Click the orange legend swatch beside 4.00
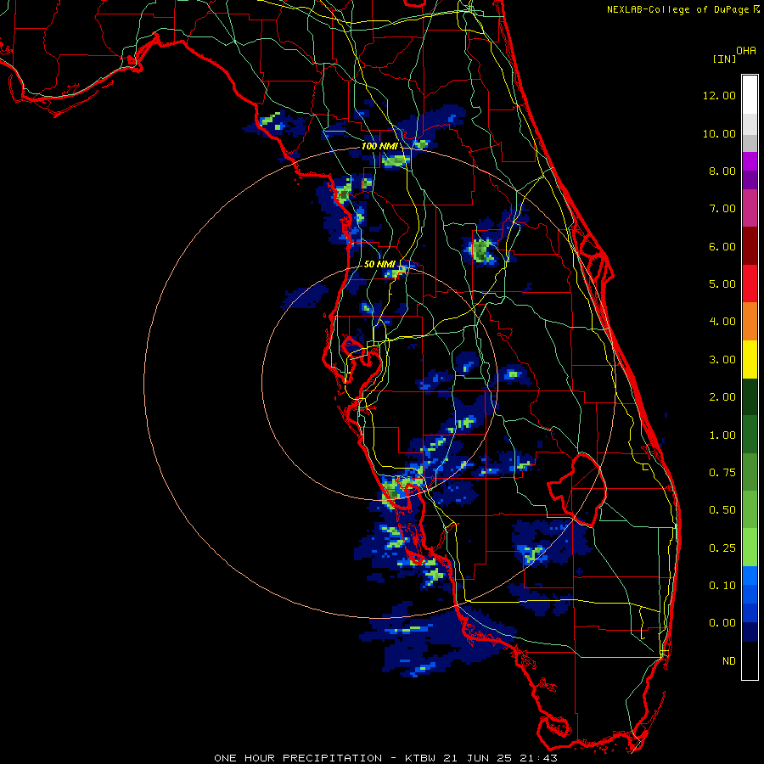The image size is (764, 764). 750,322
